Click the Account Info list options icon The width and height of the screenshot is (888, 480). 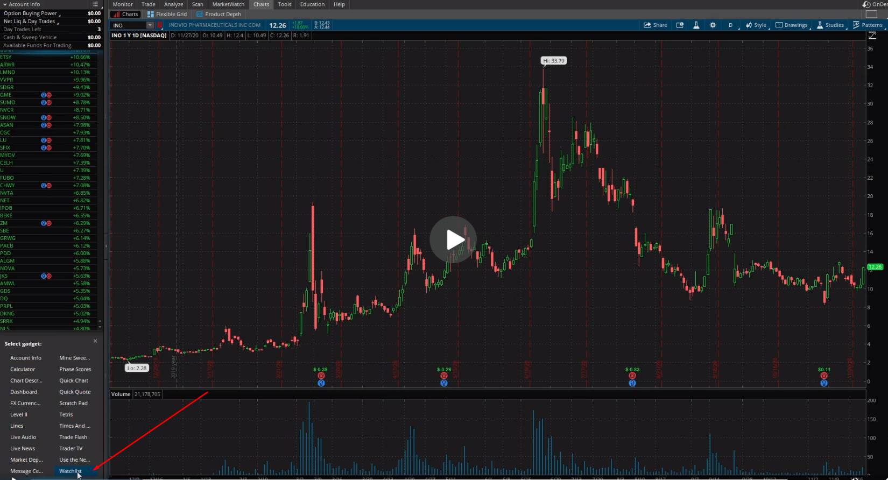[x=95, y=4]
